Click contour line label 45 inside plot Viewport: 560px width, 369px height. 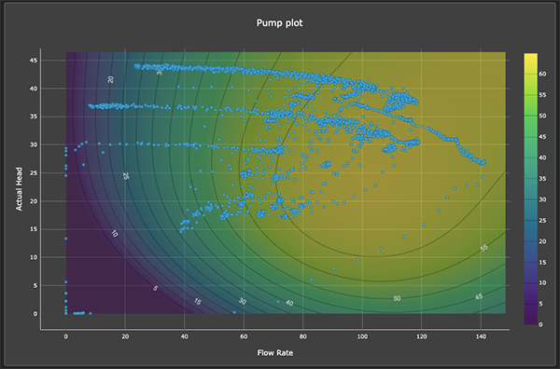click(479, 296)
